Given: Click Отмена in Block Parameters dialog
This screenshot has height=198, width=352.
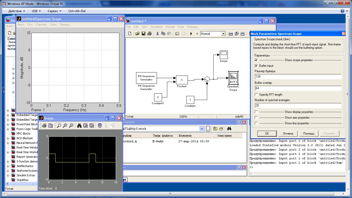Looking at the screenshot, I should (x=288, y=134).
